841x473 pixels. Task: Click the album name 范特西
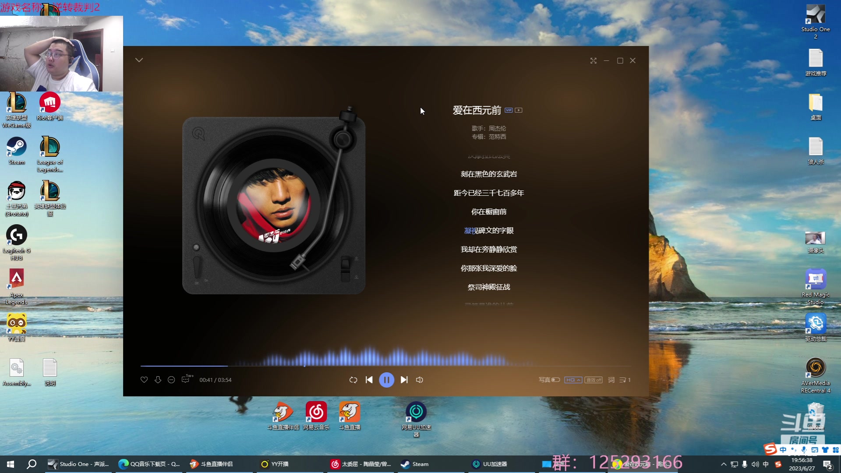(497, 137)
